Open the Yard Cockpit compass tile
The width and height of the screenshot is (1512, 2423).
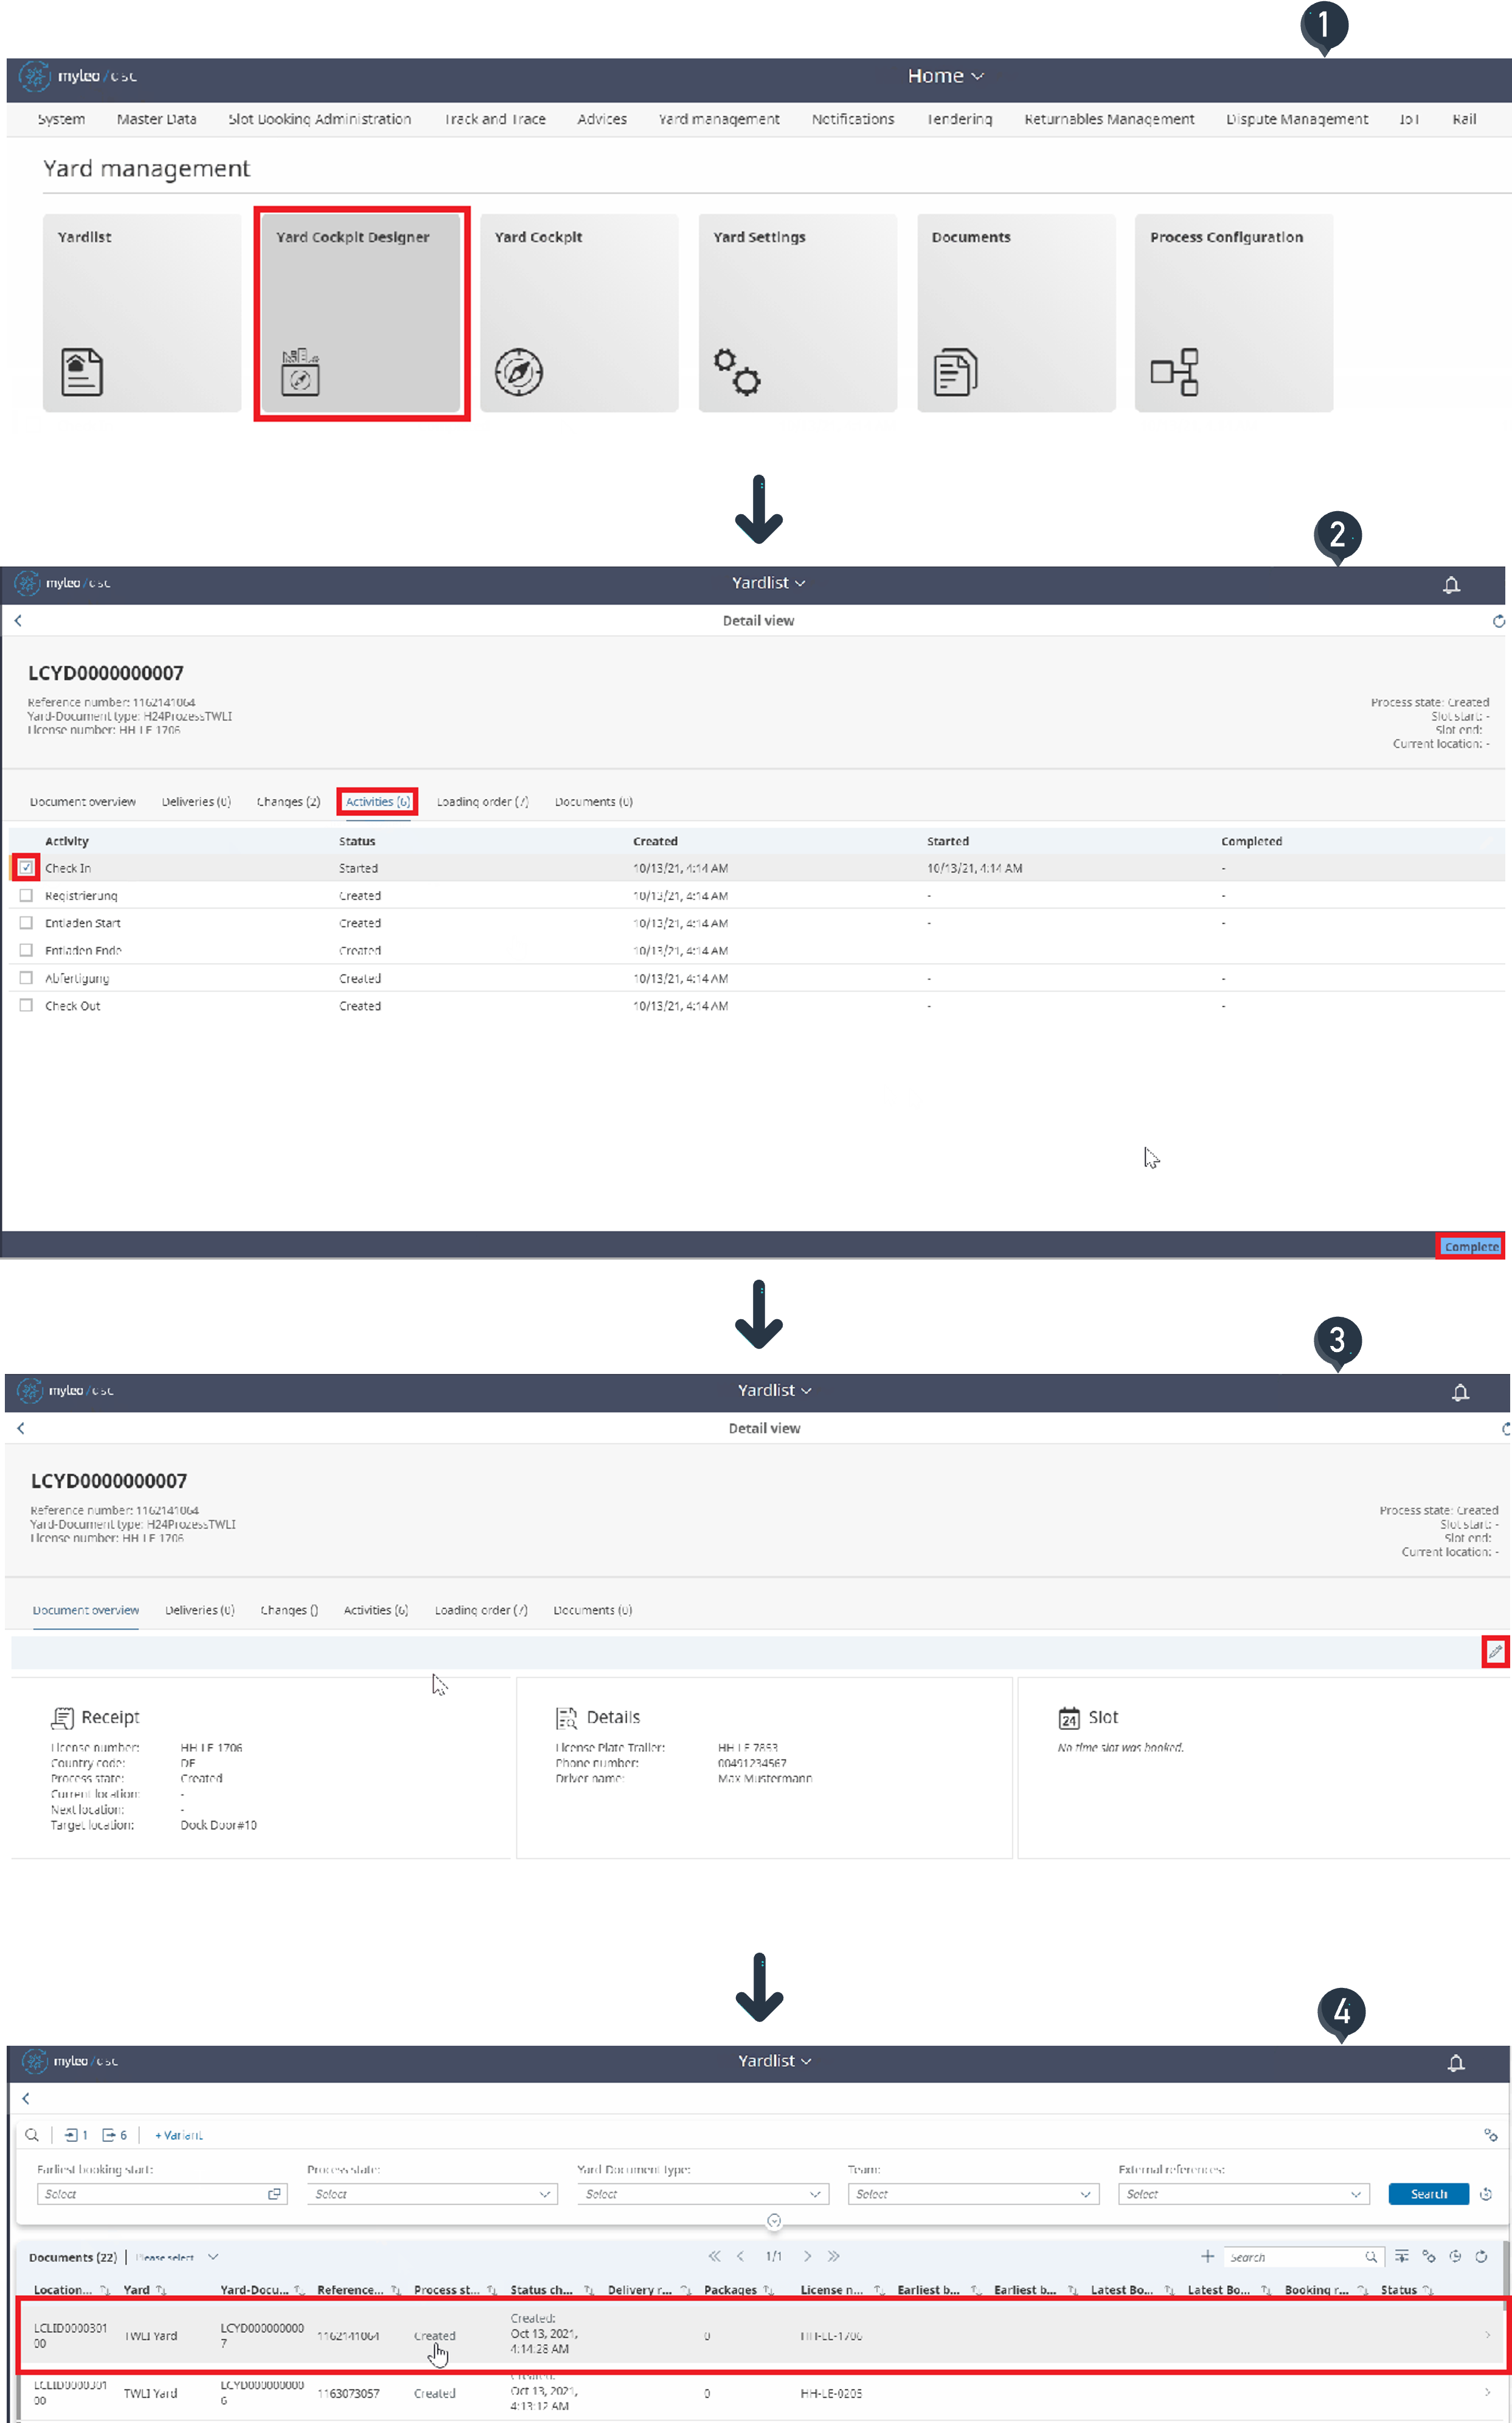(x=578, y=313)
